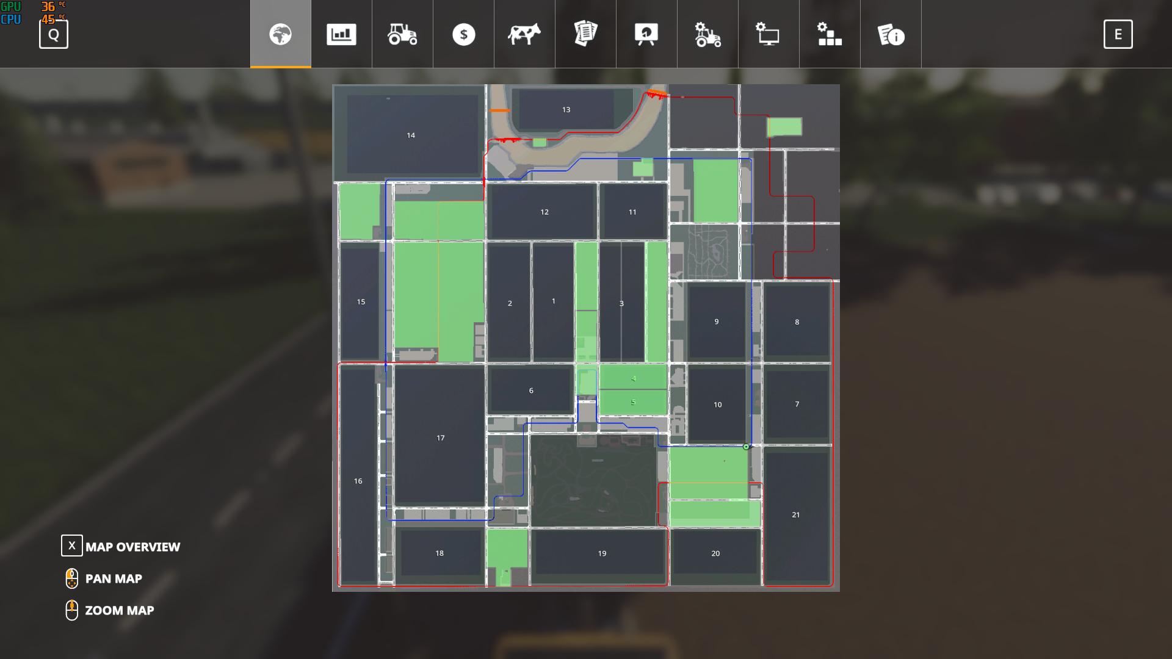This screenshot has width=1172, height=659.
Task: Open the finances dollar tab
Action: click(463, 34)
